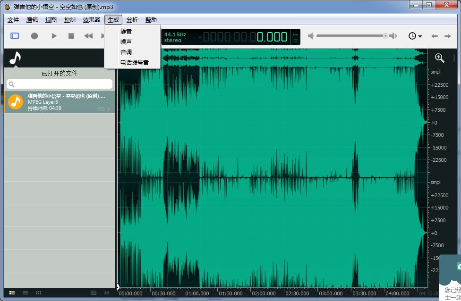Viewport: 461px width, 301px height.
Task: Click the search field in opened files panel
Action: pyautogui.click(x=60, y=84)
